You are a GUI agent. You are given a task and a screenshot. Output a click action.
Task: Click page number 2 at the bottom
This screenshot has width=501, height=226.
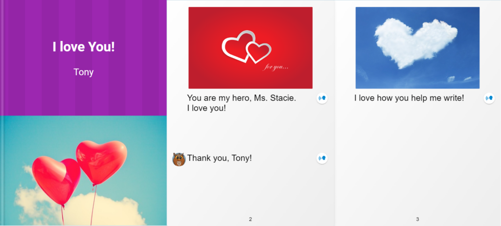(250, 219)
